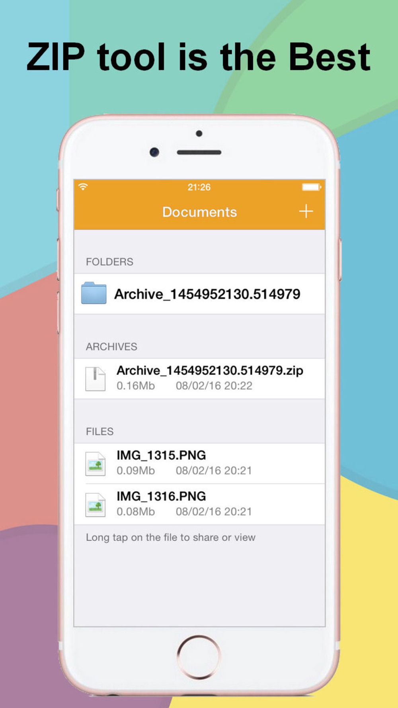Tap the Documents title
Viewport: 398px width, 708px height.
(199, 212)
